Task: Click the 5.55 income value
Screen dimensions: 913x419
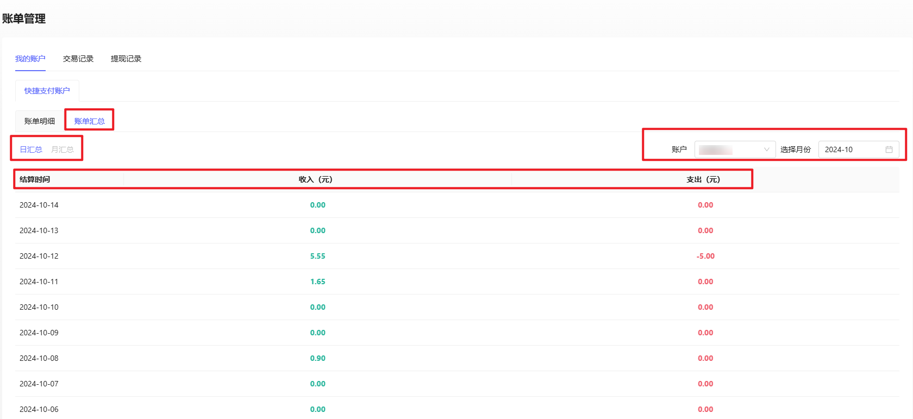Action: [x=317, y=256]
